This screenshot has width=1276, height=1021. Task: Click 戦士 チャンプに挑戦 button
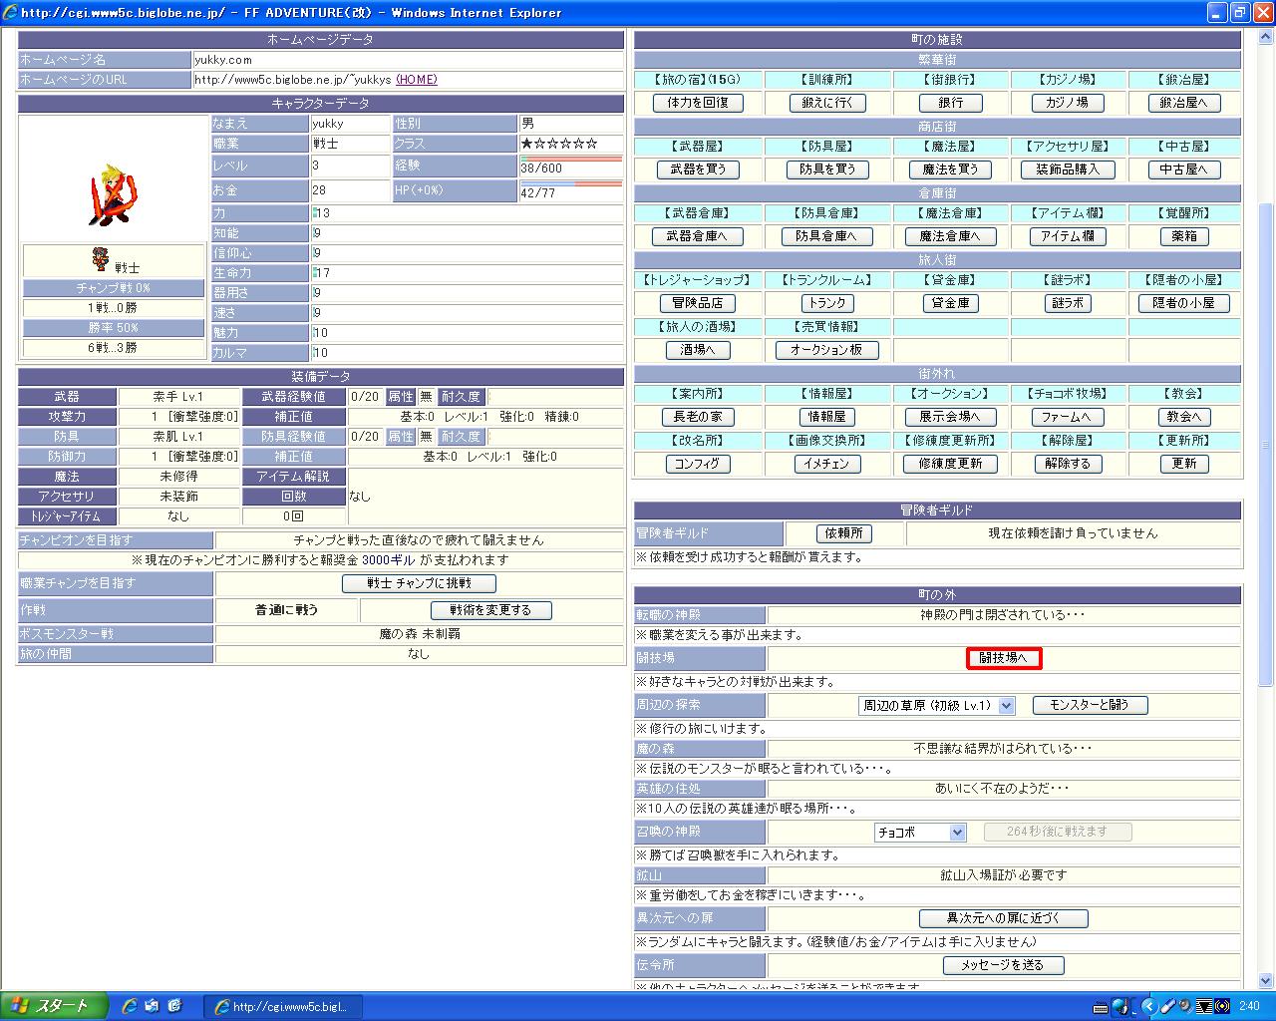click(419, 583)
